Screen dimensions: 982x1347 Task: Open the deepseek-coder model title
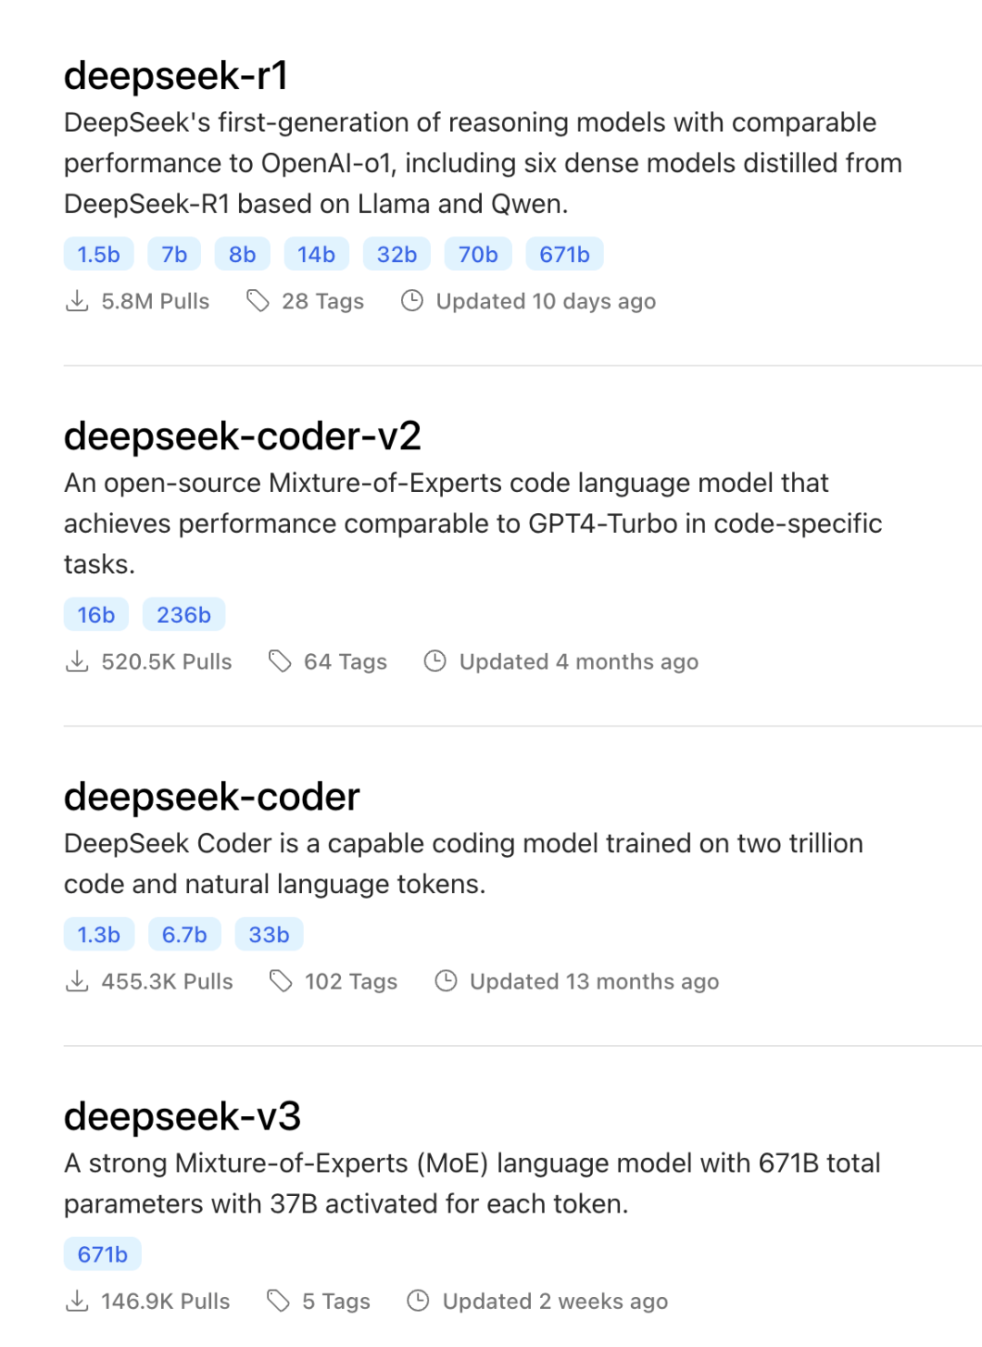(x=212, y=797)
